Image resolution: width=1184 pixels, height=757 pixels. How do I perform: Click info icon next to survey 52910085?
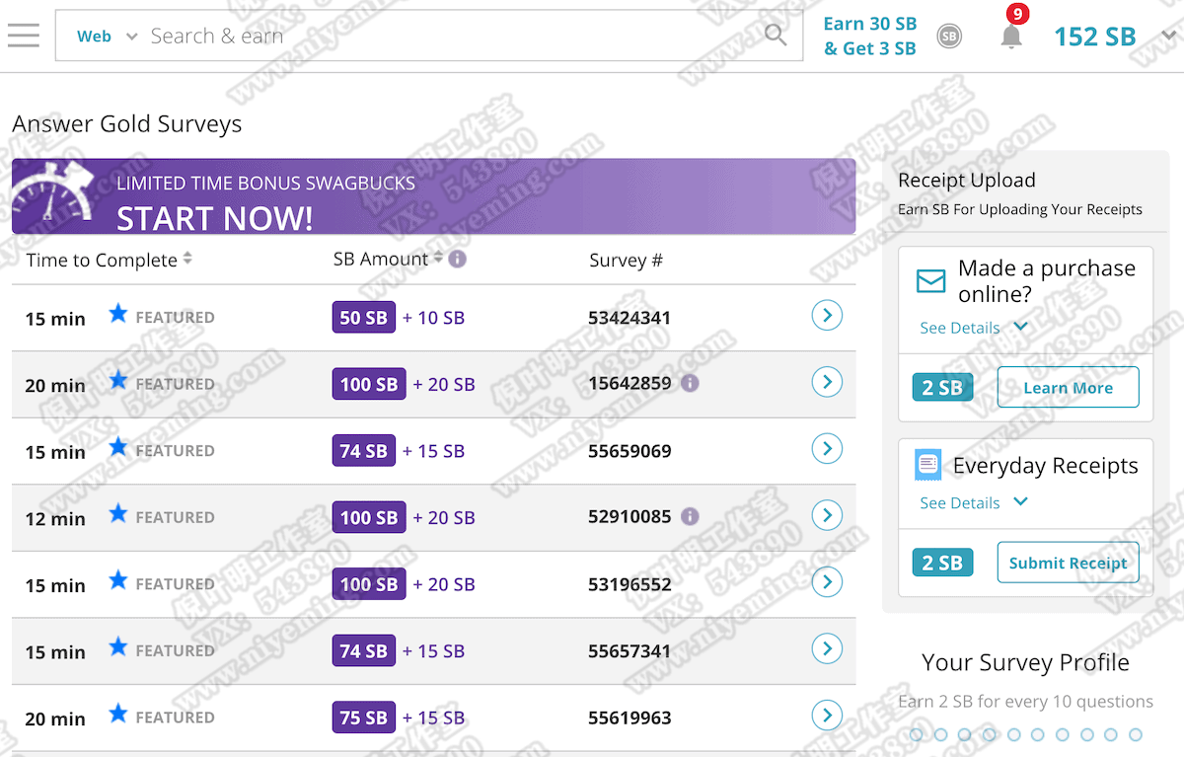690,516
